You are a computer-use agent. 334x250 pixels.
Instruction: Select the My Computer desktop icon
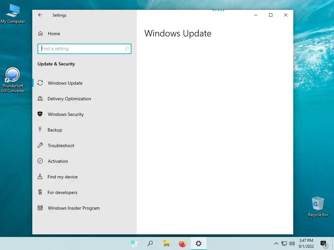click(x=13, y=14)
